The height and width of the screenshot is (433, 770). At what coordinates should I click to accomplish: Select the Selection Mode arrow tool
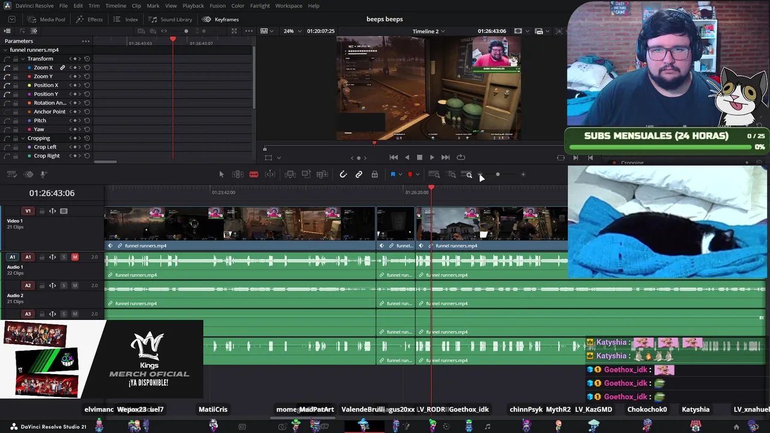click(x=221, y=174)
